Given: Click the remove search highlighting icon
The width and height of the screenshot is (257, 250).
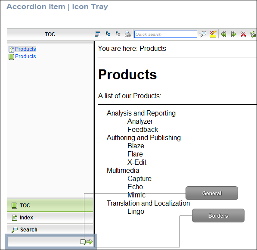Looking at the screenshot, I should click(213, 34).
